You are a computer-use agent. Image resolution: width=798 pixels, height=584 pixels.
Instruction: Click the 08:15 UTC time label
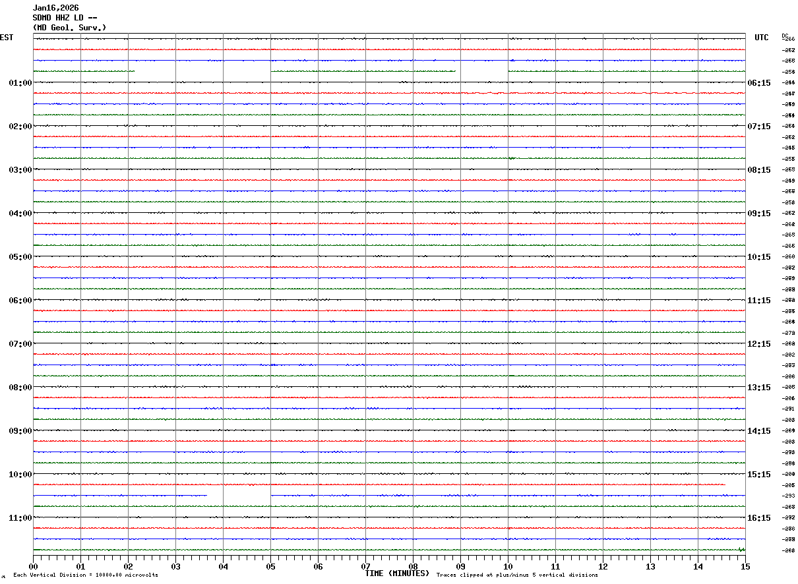759,170
